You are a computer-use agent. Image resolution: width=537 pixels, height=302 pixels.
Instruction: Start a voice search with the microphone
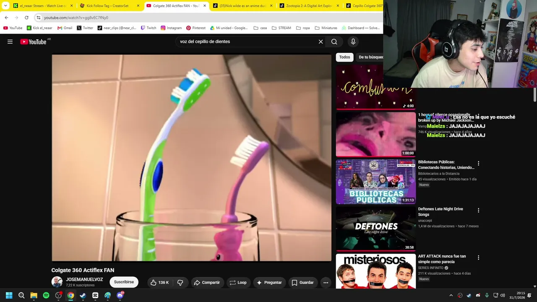click(353, 42)
